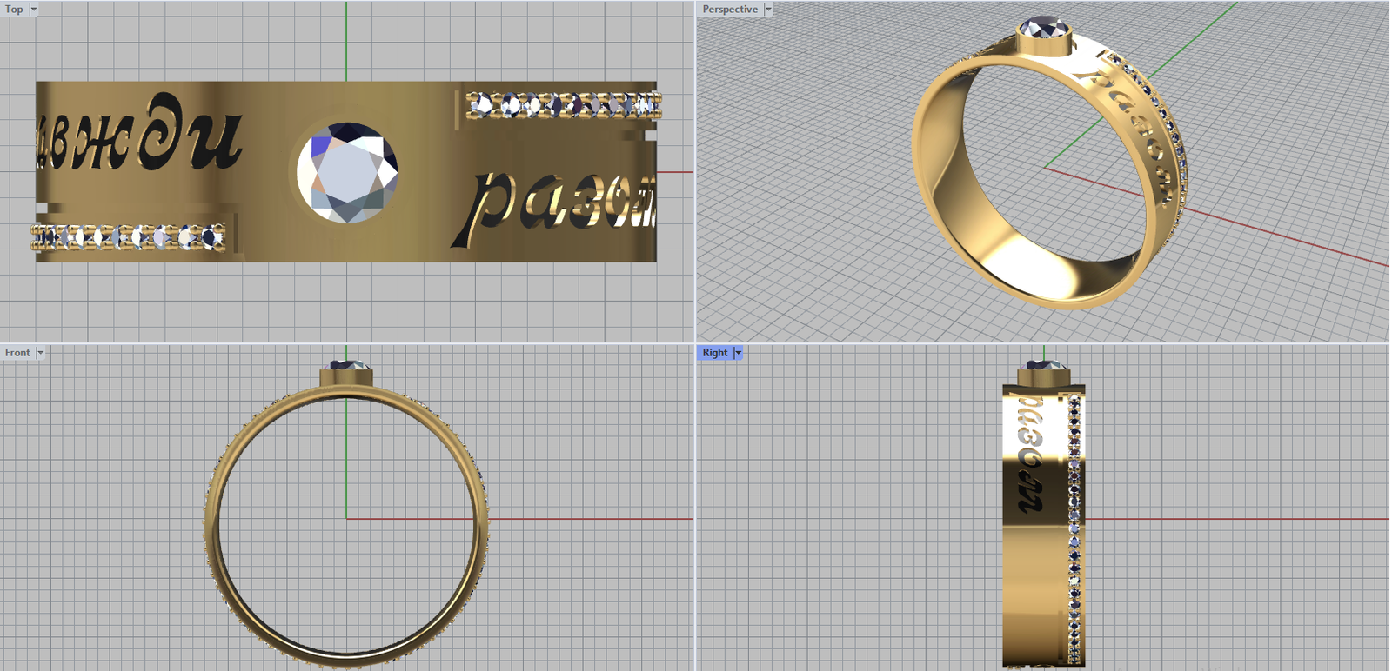Viewport: 1392px width, 671px height.
Task: Click the Top viewport title label
Action: 15,10
